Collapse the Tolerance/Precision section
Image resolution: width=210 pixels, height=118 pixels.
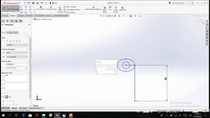(28, 49)
